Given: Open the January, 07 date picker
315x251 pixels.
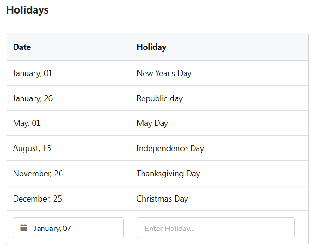Looking at the screenshot, I should click(x=68, y=228).
